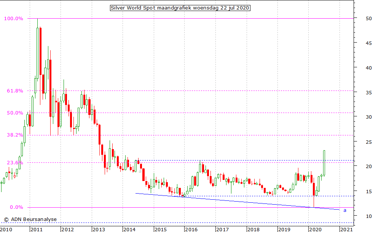373x232 pixels.
Task: Click the long red March 2020 candle wick
Action: click(314, 202)
